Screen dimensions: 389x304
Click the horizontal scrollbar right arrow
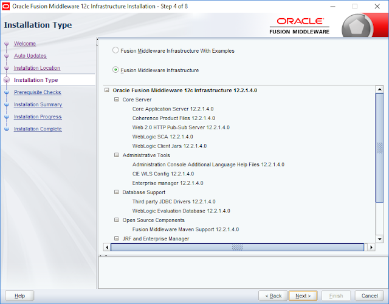[371, 247]
